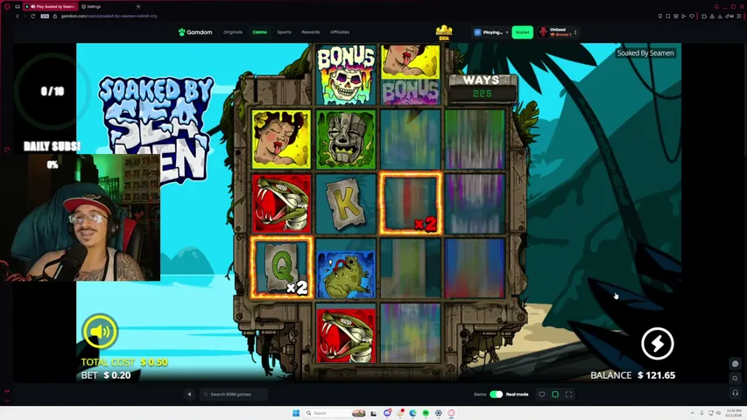This screenshot has height=420, width=747.
Task: Enter fullscreen mode for the game
Action: [568, 395]
